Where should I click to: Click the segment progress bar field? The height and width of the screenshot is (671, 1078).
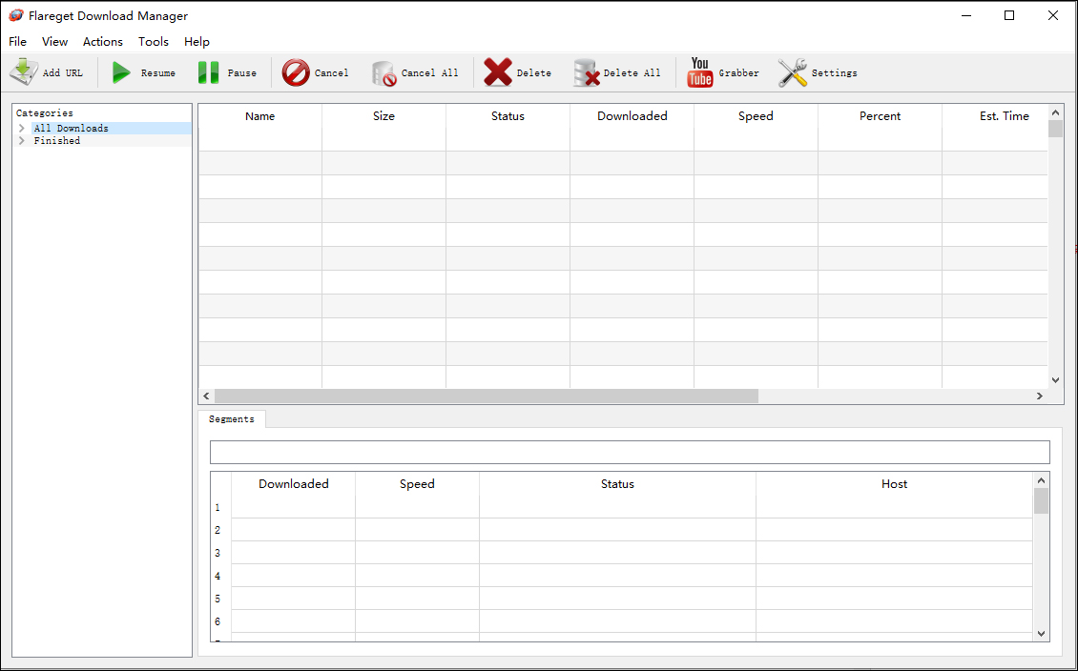[630, 452]
